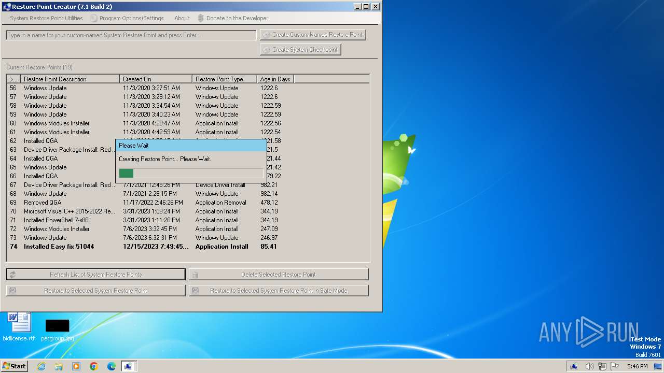Open the volume speaker tray icon
Viewport: 664px width, 373px height.
pyautogui.click(x=589, y=366)
